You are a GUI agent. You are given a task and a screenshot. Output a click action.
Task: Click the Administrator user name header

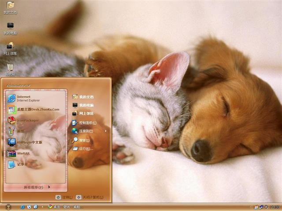[x=19, y=85]
